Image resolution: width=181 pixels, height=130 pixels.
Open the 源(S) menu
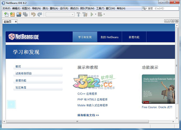[x=45, y=8]
